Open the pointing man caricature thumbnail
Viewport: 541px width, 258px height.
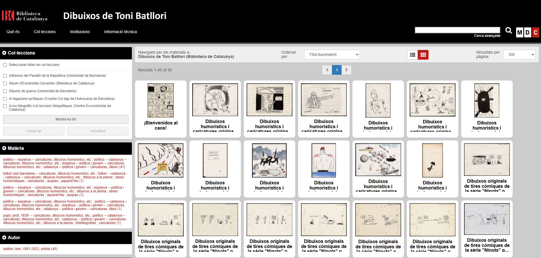pyautogui.click(x=324, y=100)
